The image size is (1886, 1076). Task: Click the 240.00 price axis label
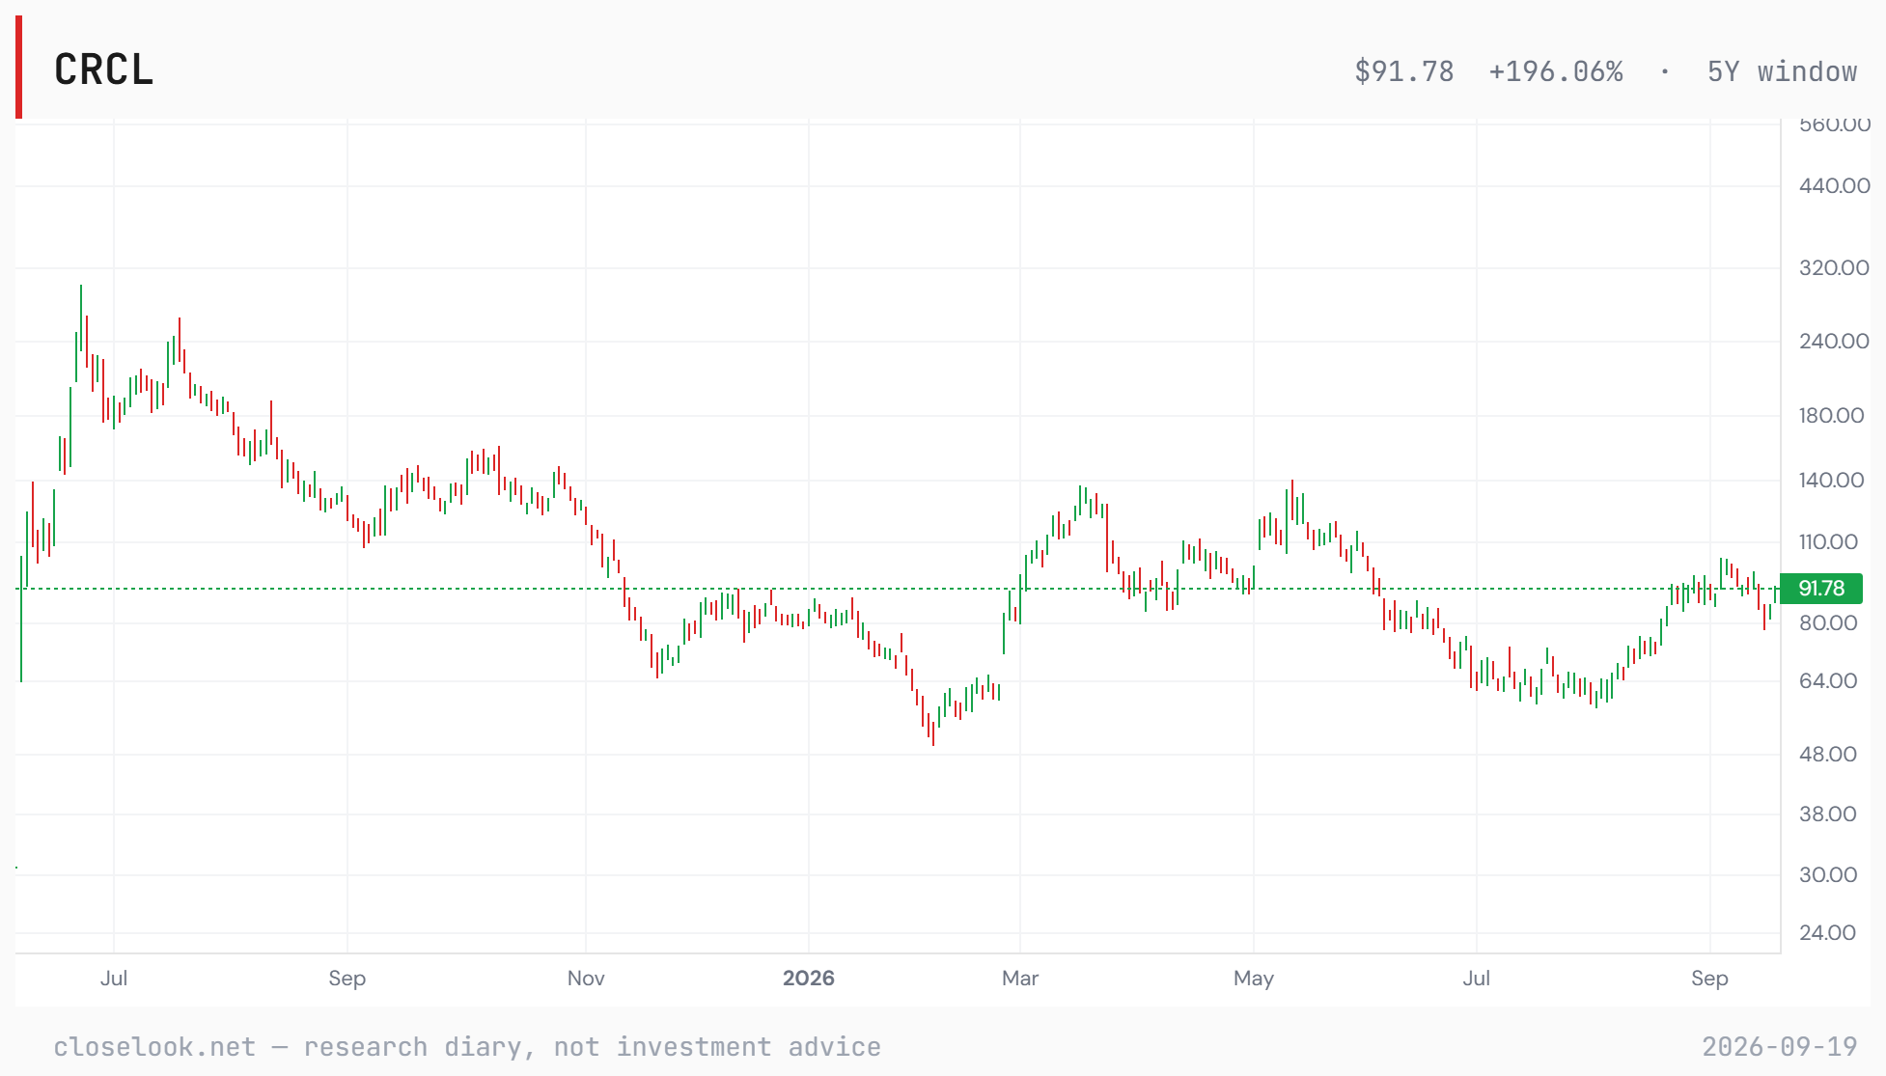tap(1834, 341)
